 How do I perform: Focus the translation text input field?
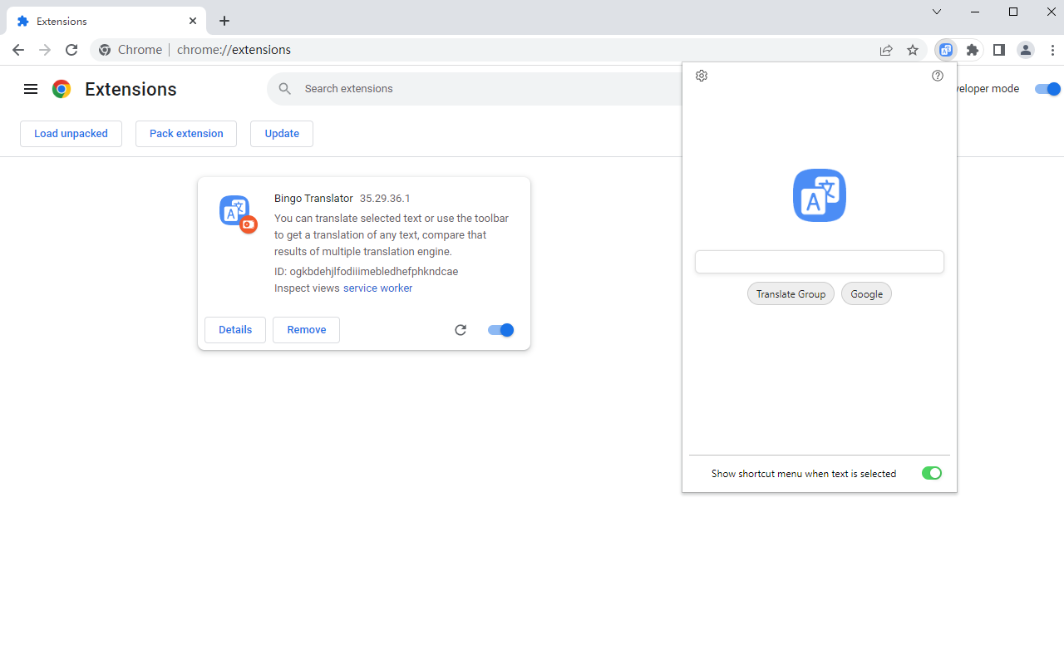click(820, 262)
